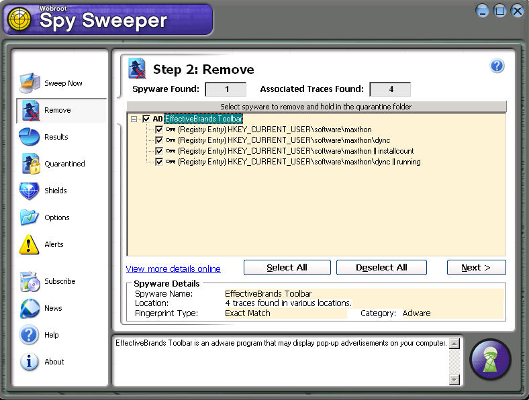Maximize the Spy Sweeper window

point(499,11)
